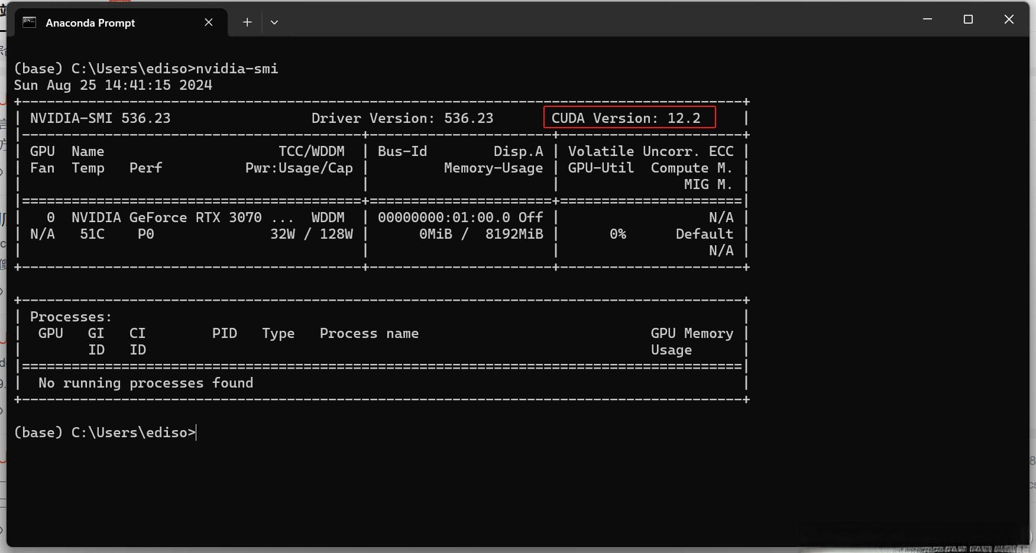The height and width of the screenshot is (553, 1036).
Task: Close the Anaconda Prompt tab
Action: pos(209,22)
